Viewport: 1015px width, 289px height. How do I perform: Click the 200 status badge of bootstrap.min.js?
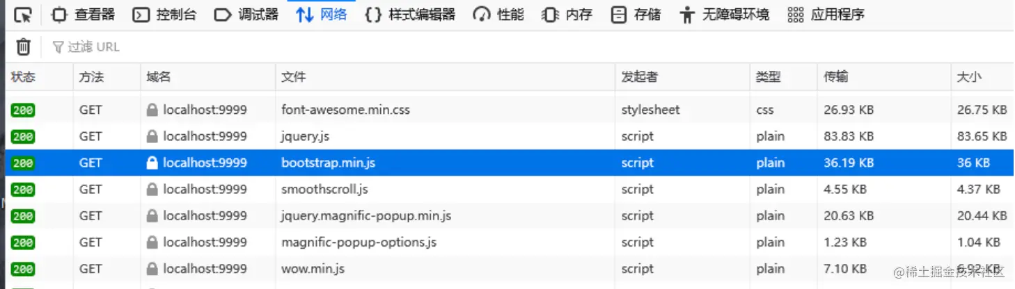point(22,163)
